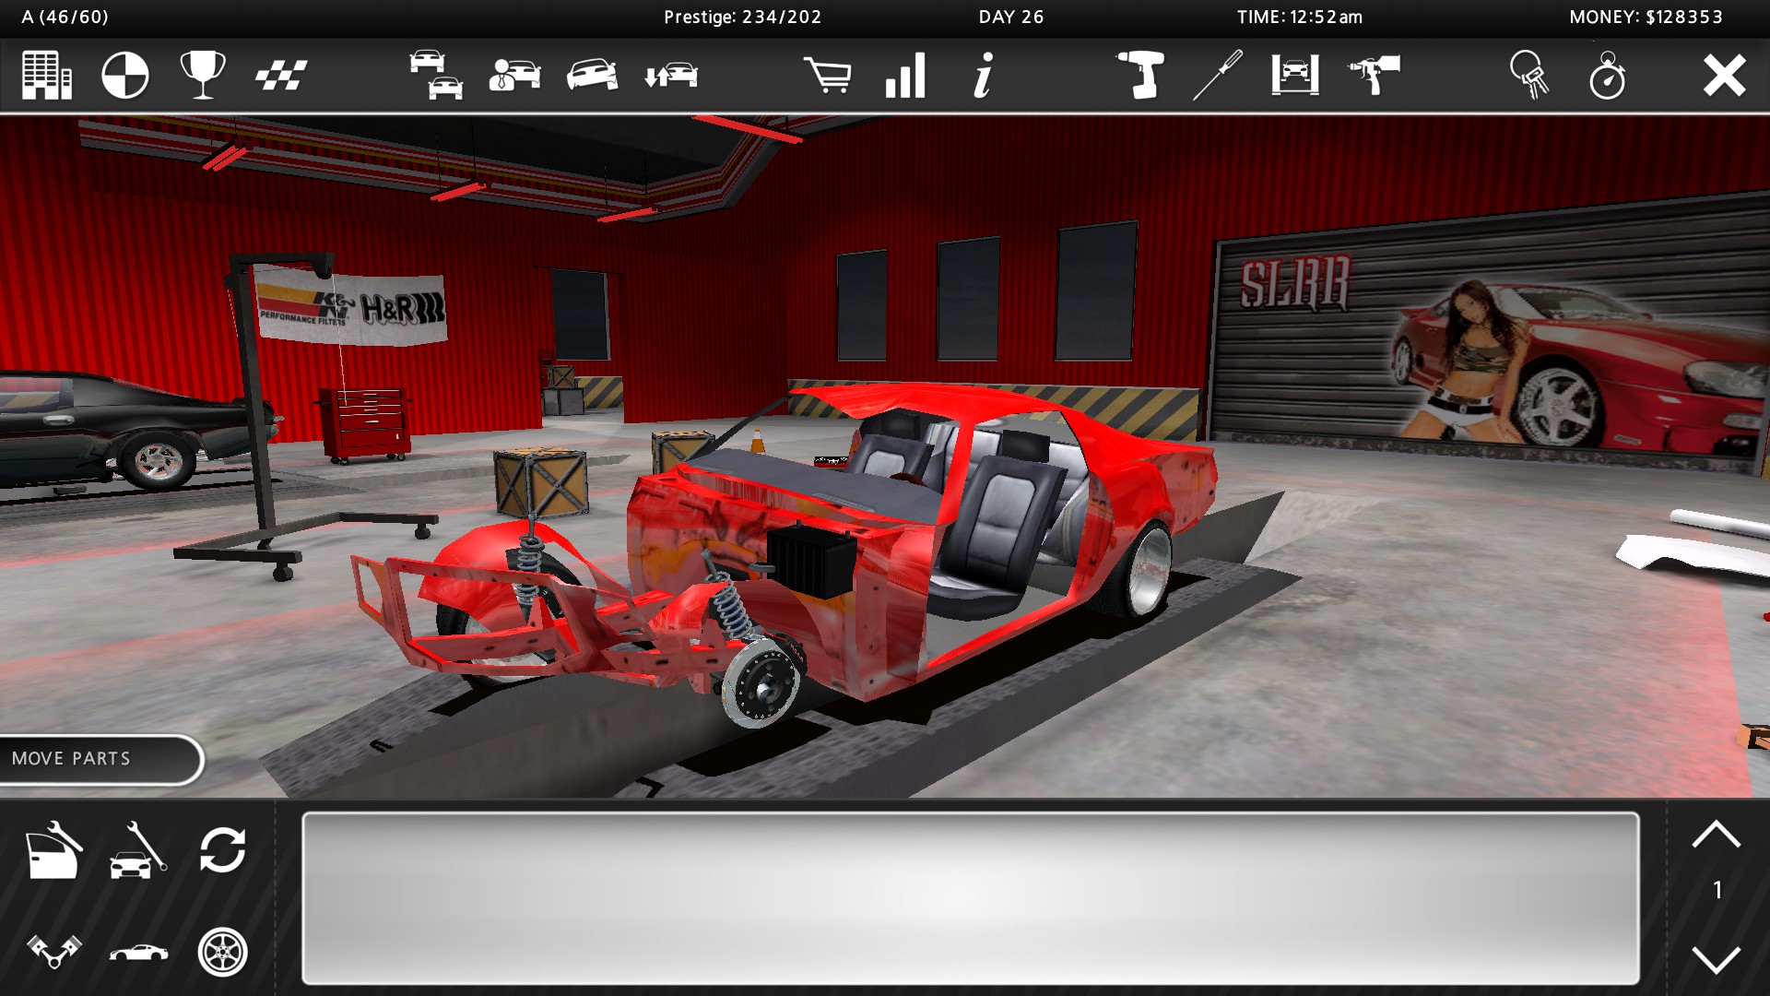Image resolution: width=1770 pixels, height=996 pixels.
Task: Click the garage building icon
Action: (47, 76)
